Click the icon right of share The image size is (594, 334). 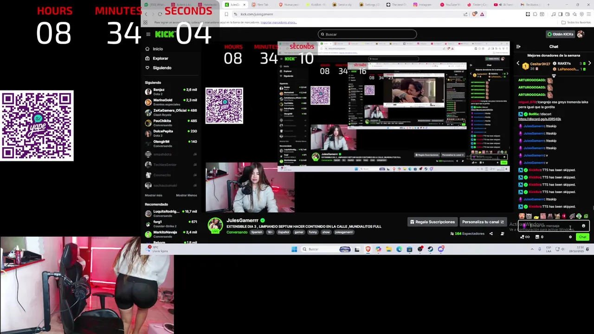click(x=502, y=233)
